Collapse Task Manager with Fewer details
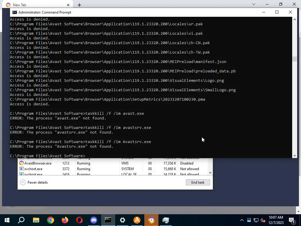Image resolution: width=301 pixels, height=226 pixels. [34, 182]
